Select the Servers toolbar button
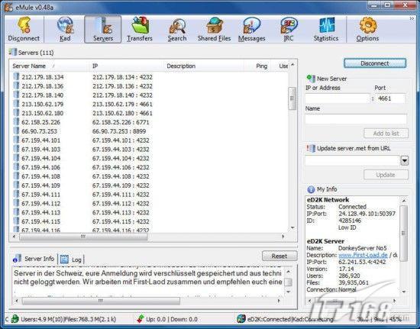 click(x=103, y=29)
